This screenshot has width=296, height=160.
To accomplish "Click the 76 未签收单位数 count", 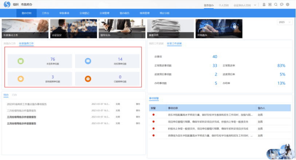I will [53, 59].
